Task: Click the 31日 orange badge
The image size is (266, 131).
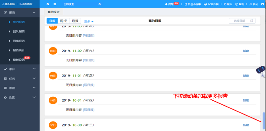Action: (53, 100)
